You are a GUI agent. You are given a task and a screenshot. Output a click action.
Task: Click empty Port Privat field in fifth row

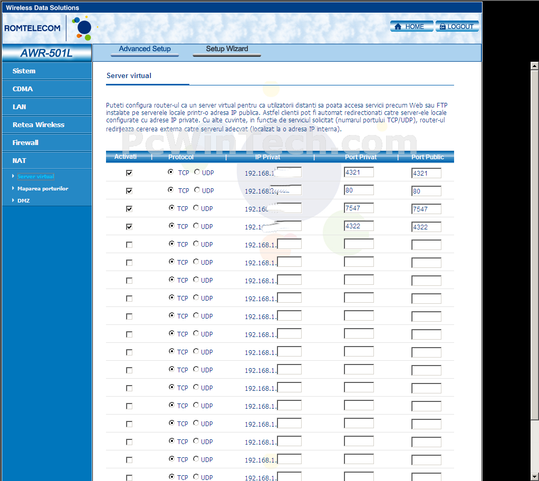click(x=359, y=244)
